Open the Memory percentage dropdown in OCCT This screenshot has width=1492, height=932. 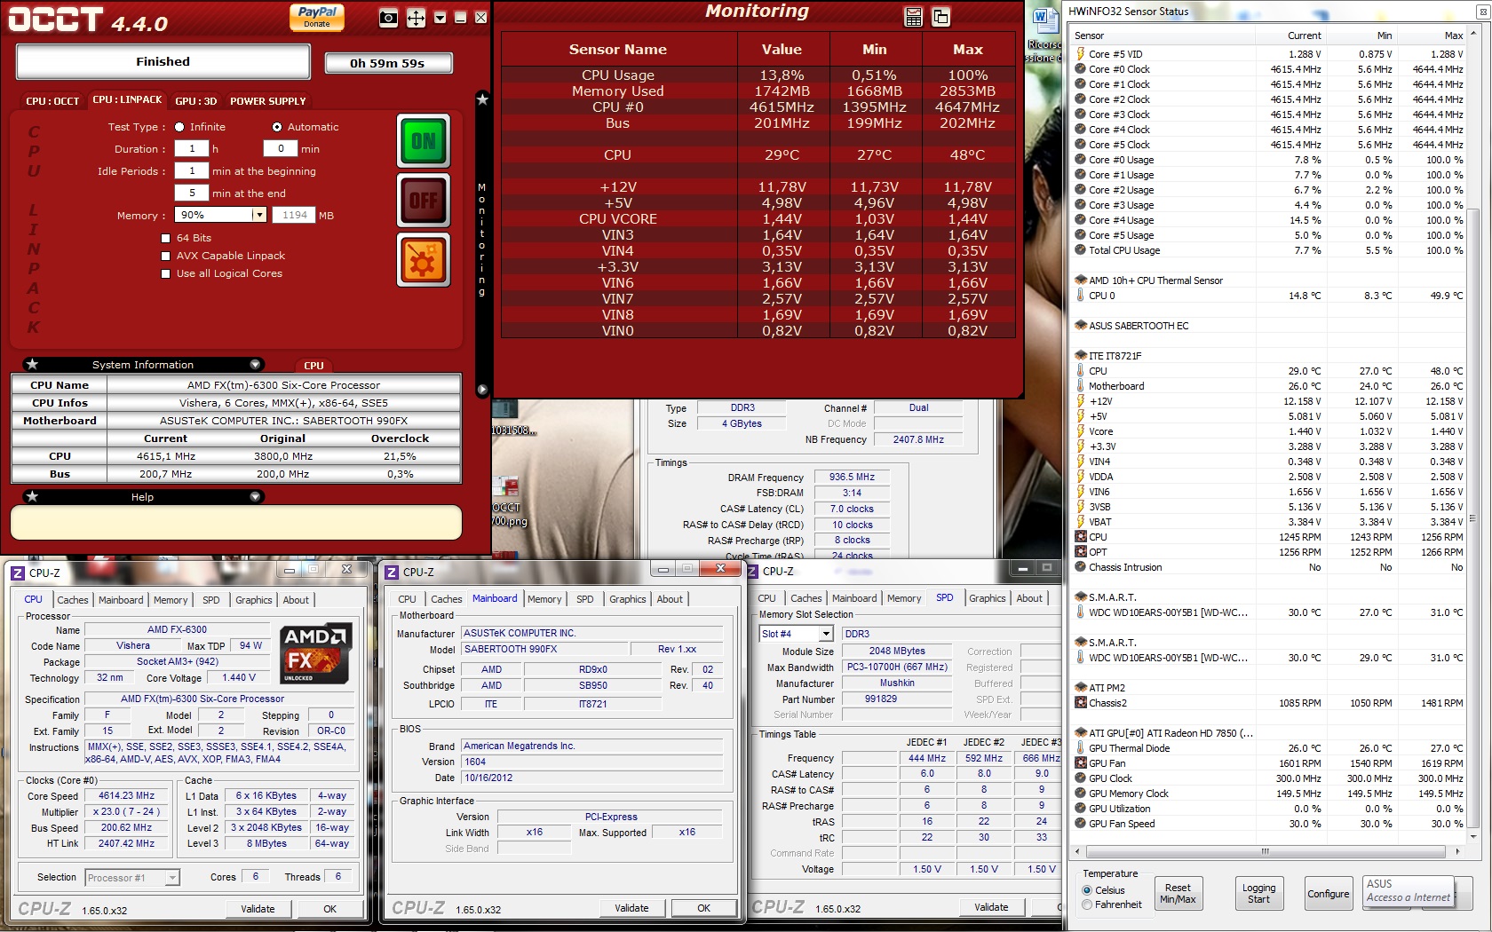pyautogui.click(x=259, y=215)
